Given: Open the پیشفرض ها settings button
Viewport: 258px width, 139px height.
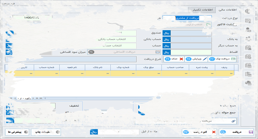Looking at the screenshot, I should pos(18,132).
